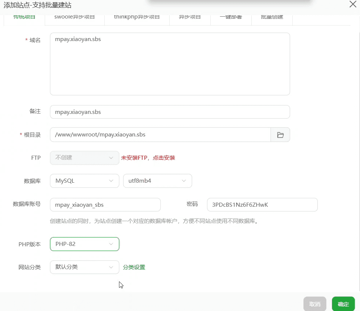
Task: Click the 数据库账号 input field
Action: (x=105, y=204)
